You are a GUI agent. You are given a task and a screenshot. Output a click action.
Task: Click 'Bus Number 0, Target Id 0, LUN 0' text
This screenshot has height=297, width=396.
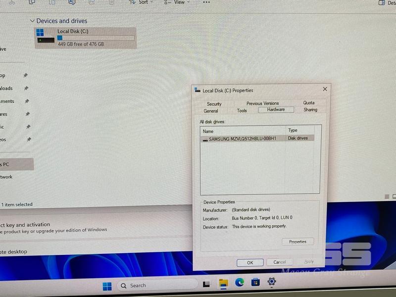coord(262,218)
